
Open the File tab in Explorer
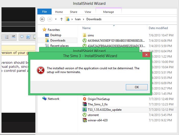pyautogui.click(x=44, y=12)
